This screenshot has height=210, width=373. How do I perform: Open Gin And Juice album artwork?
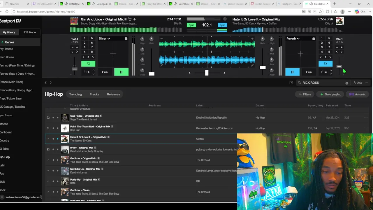[x=74, y=21]
